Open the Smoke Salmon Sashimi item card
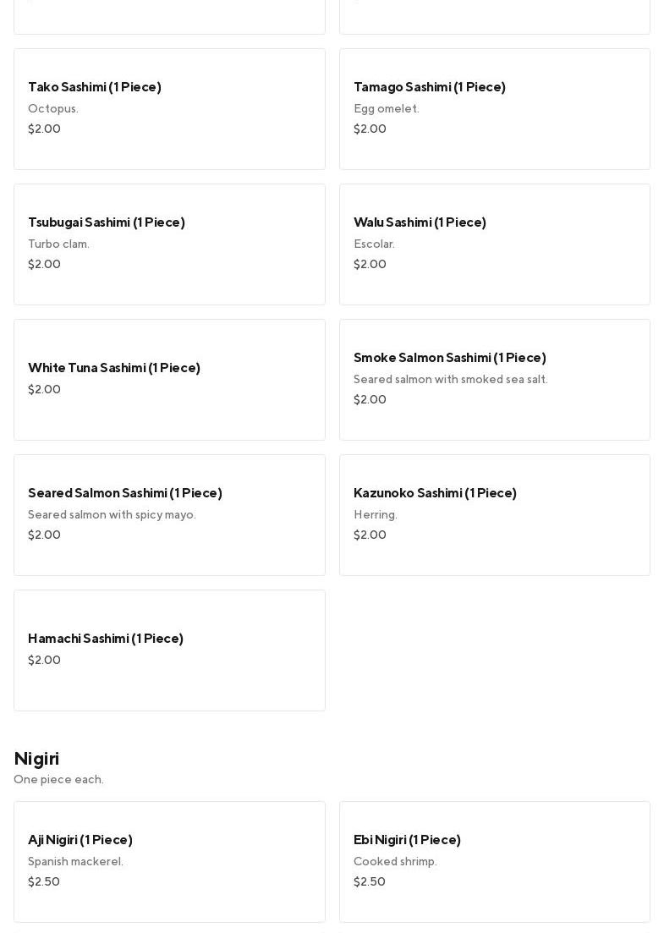Screen dimensions: 664x933 pyautogui.click(x=494, y=380)
